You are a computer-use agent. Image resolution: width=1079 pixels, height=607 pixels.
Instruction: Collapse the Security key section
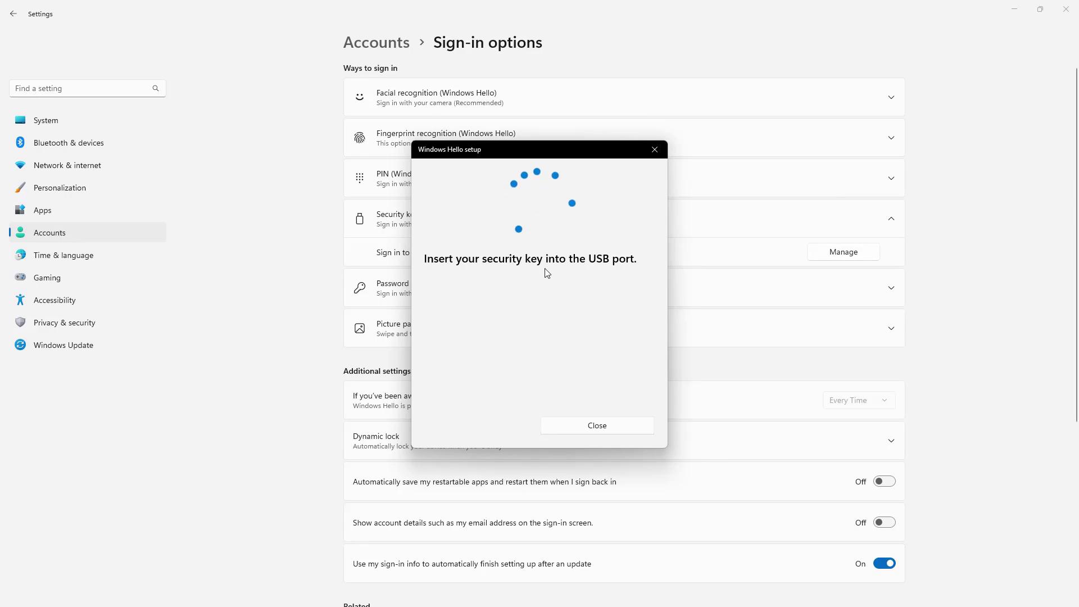[891, 219]
